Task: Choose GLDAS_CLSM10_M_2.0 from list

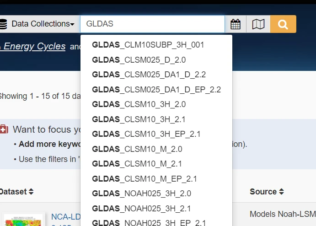Action: click(137, 149)
